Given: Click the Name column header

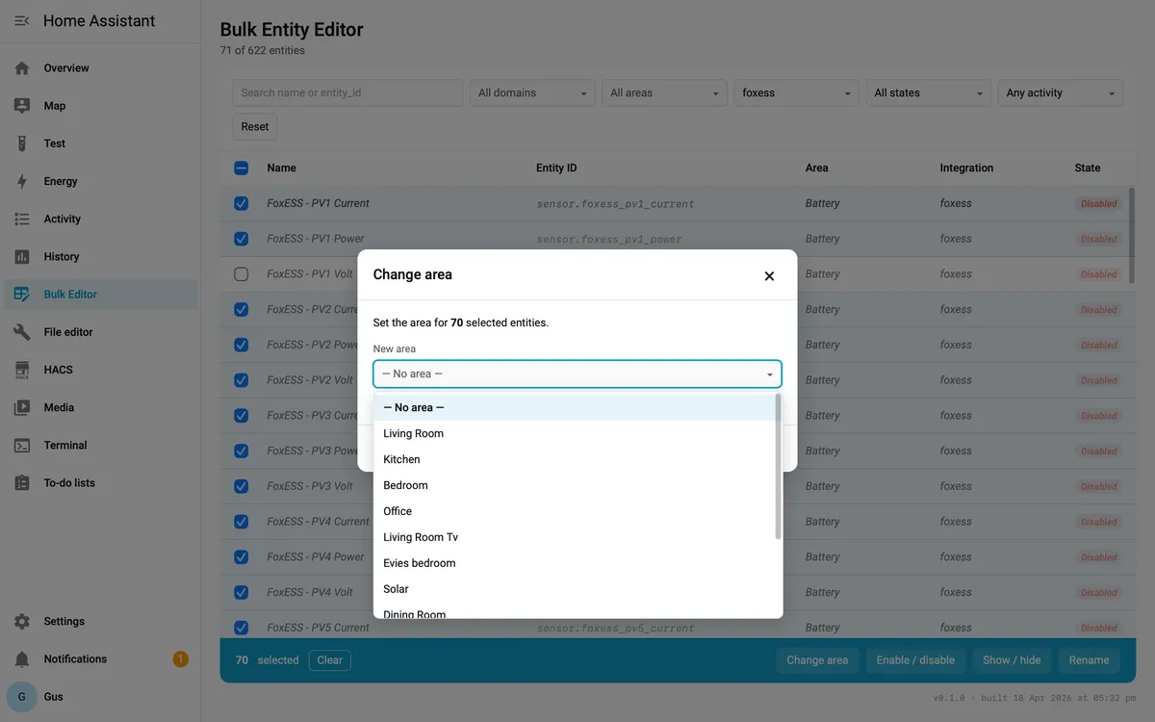Looking at the screenshot, I should click(x=282, y=168).
